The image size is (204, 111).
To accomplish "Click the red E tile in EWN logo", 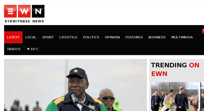I will pyautogui.click(x=11, y=11).
